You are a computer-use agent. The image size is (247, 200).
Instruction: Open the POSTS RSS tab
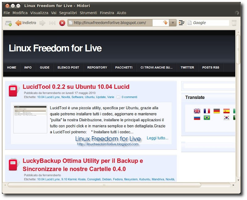pos(211,67)
